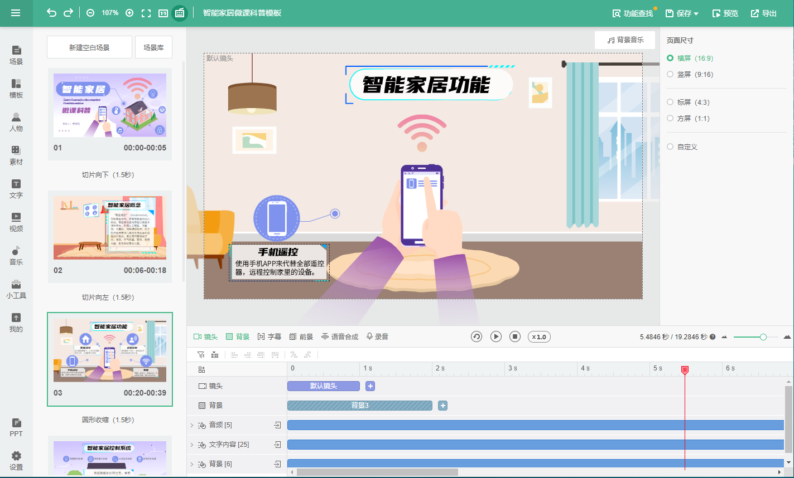
Task: Click the timeline expand-tracks icon beside filter
Action: coord(215,354)
